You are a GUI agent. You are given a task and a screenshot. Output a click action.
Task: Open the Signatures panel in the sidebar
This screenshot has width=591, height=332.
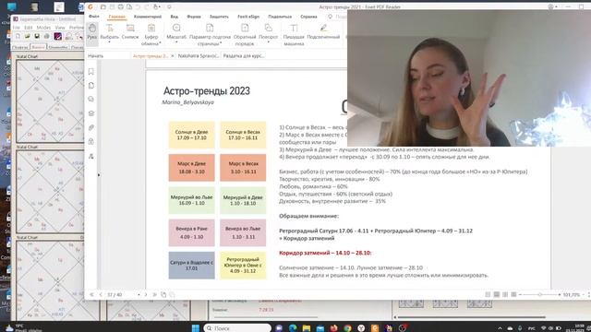[x=91, y=156]
